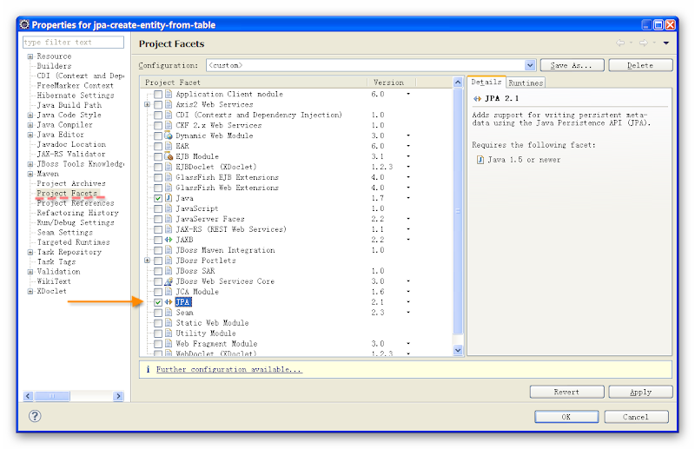The image size is (695, 449).
Task: Uncheck the JPA facet checkbox
Action: [x=158, y=302]
